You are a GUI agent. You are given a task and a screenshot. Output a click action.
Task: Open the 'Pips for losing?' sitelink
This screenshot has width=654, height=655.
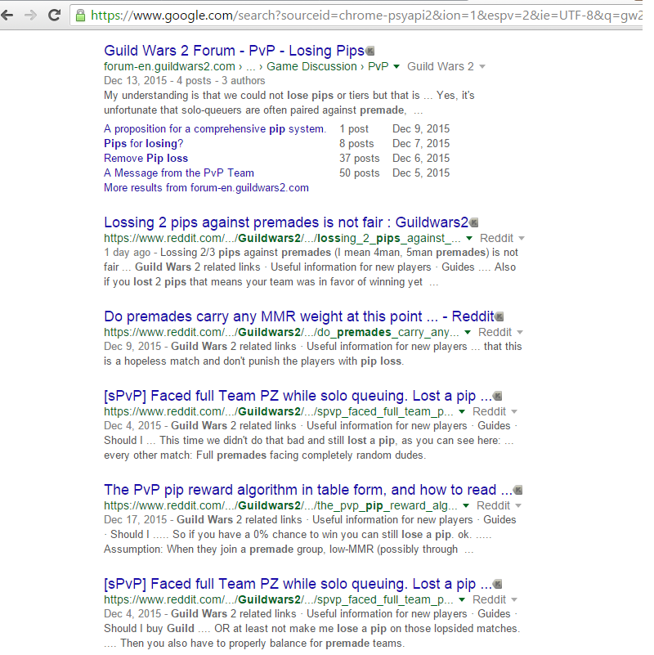(x=144, y=144)
